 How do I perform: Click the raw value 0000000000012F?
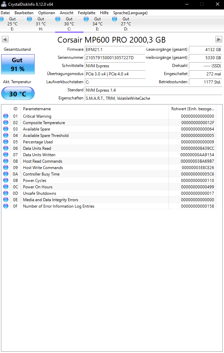tap(198, 122)
